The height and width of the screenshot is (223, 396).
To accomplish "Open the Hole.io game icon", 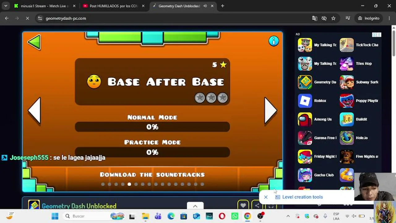I will 346,138.
